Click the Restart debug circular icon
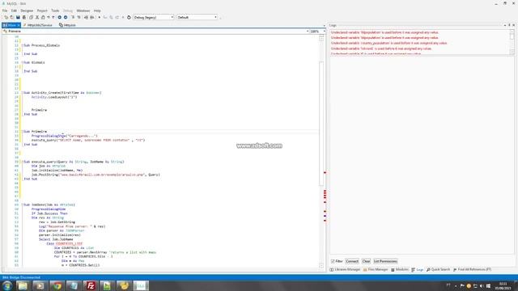The image size is (518, 291). pyautogui.click(x=129, y=17)
